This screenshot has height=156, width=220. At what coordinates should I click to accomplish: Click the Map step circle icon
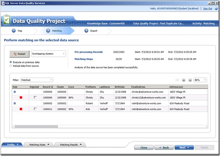[14, 31]
